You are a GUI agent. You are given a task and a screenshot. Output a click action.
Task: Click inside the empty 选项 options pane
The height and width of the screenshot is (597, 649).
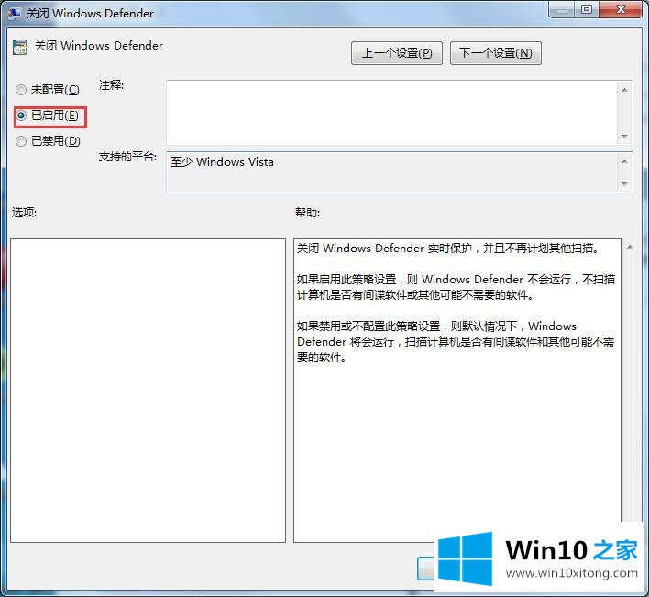pos(148,390)
